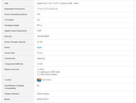Screen dimensions: 136x103
Task: Select the Title row label
Action: click(6, 3)
